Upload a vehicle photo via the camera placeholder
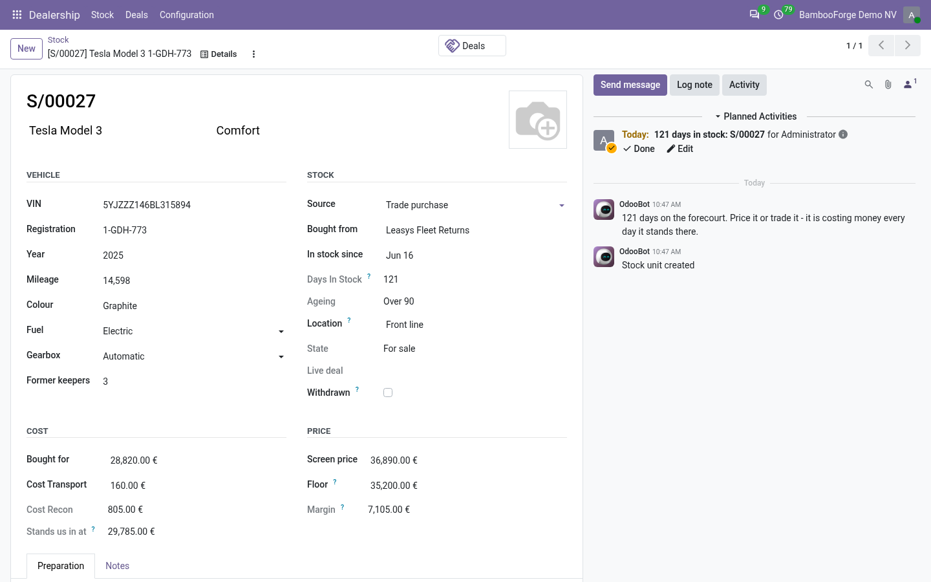 pyautogui.click(x=538, y=120)
